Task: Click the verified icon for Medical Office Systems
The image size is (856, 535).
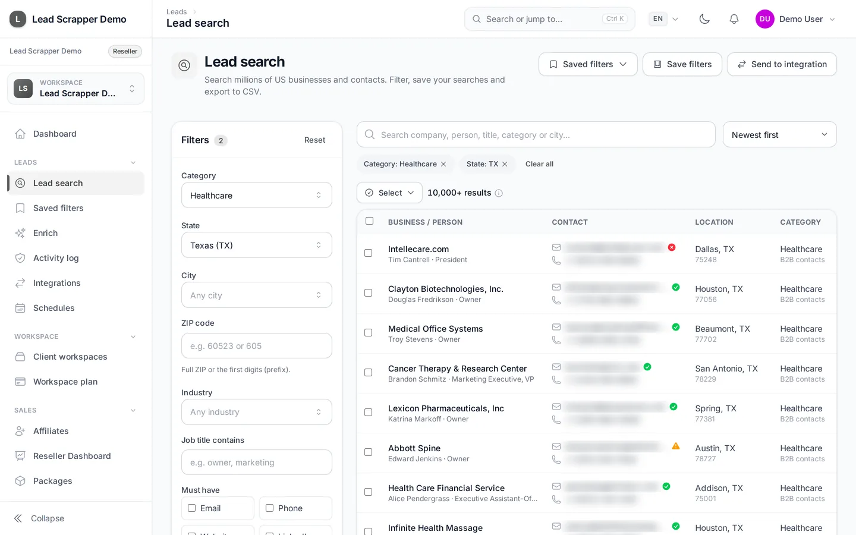Action: click(676, 327)
